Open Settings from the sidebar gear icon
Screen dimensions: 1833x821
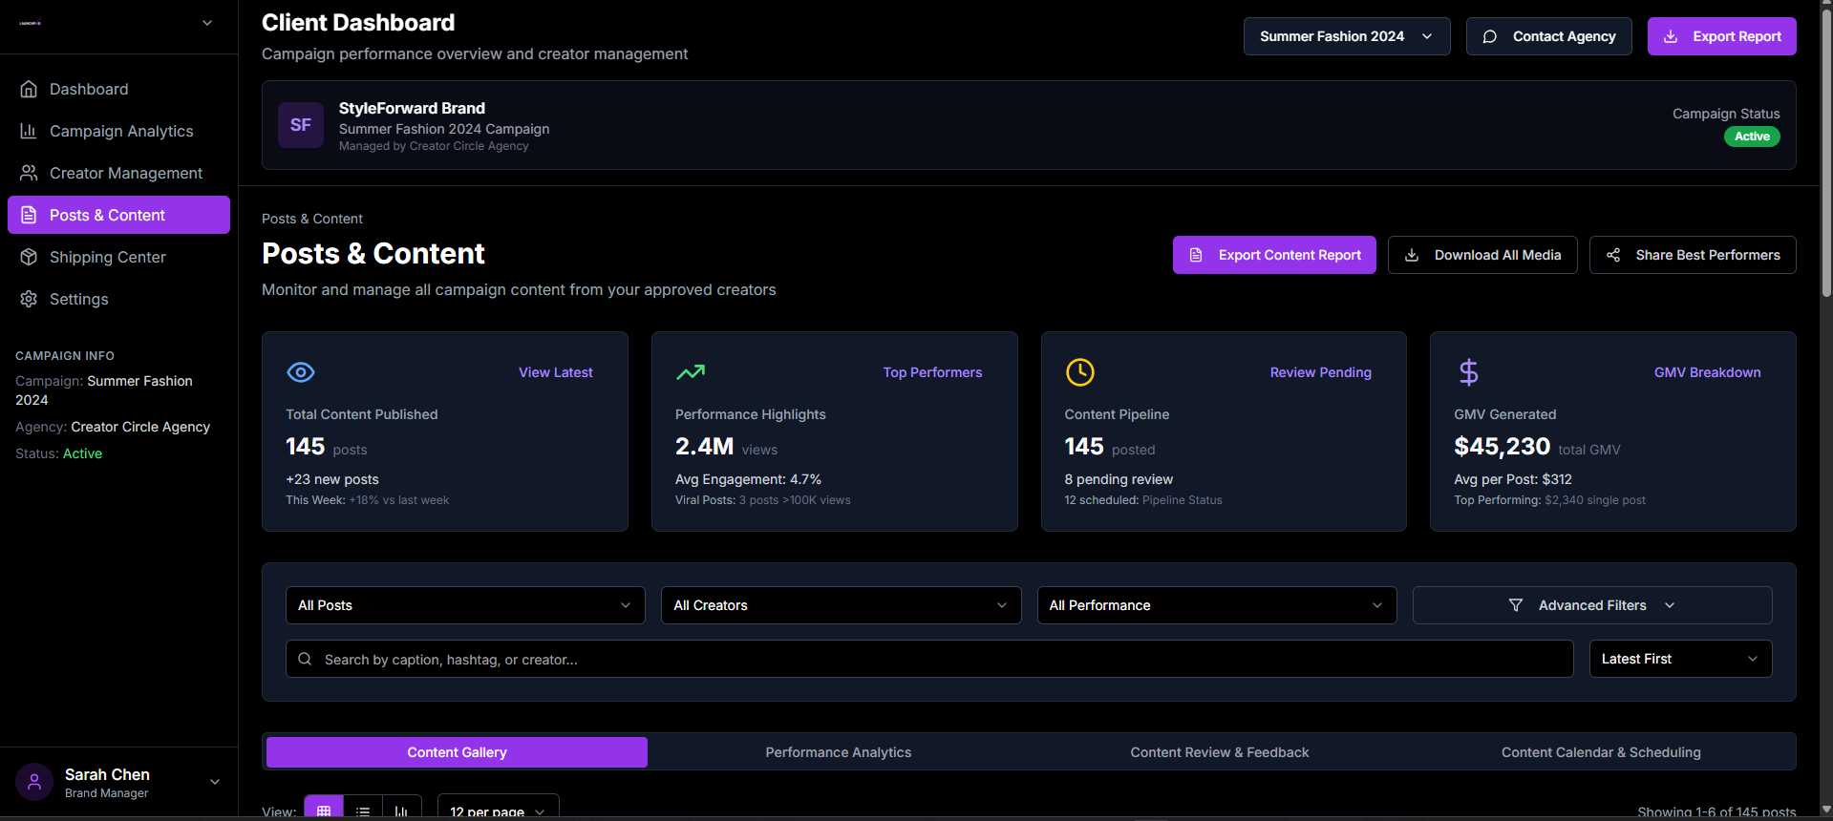pos(29,299)
